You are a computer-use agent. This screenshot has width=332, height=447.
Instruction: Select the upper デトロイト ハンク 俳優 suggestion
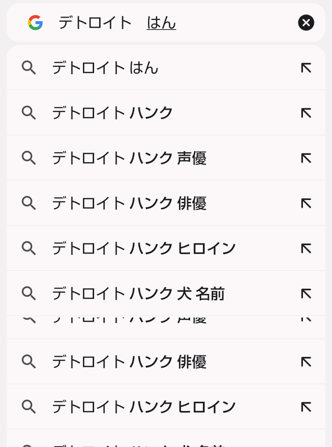(x=129, y=203)
